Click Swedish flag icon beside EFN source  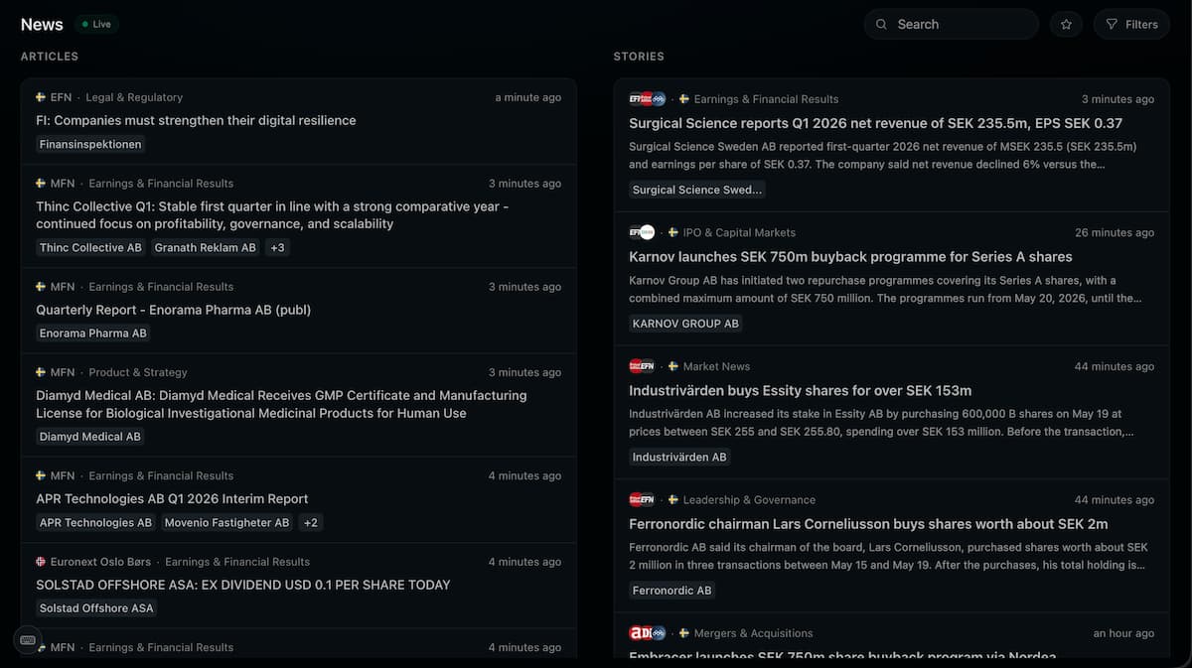click(41, 97)
